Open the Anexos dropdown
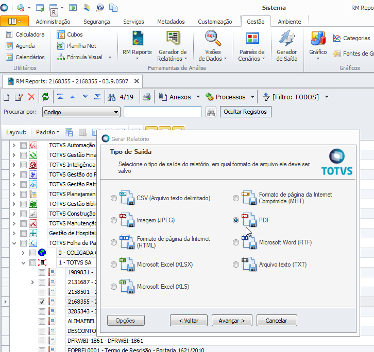Screen dimensions: 374x352 click(198, 97)
